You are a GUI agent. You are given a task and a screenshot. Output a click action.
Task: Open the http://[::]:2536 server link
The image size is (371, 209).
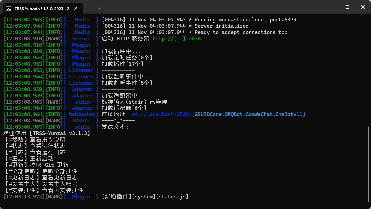[x=176, y=39]
